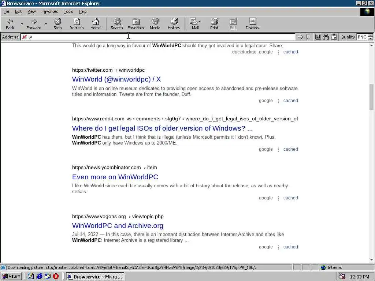375x281 pixels.
Task: Click the page scrollbar up arrow
Action: 371,45
